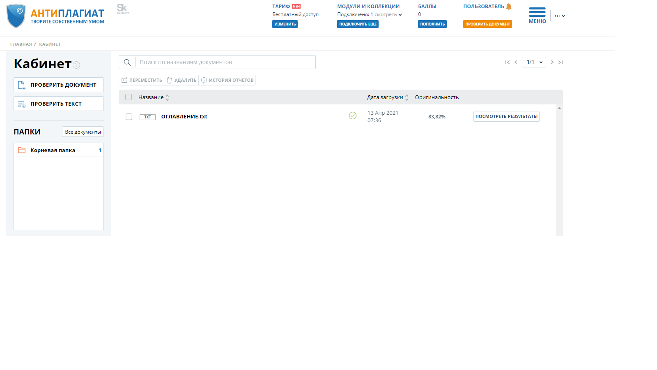657x370 pixels.
Task: Select the ОГЛАВЛЕНИЕ.txt checkbox
Action: click(x=129, y=117)
